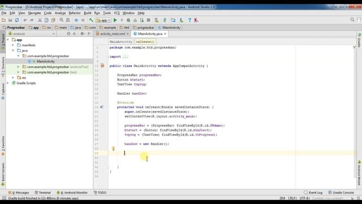Image resolution: width=362 pixels, height=204 pixels.
Task: Open the Event Log
Action: tap(313, 193)
